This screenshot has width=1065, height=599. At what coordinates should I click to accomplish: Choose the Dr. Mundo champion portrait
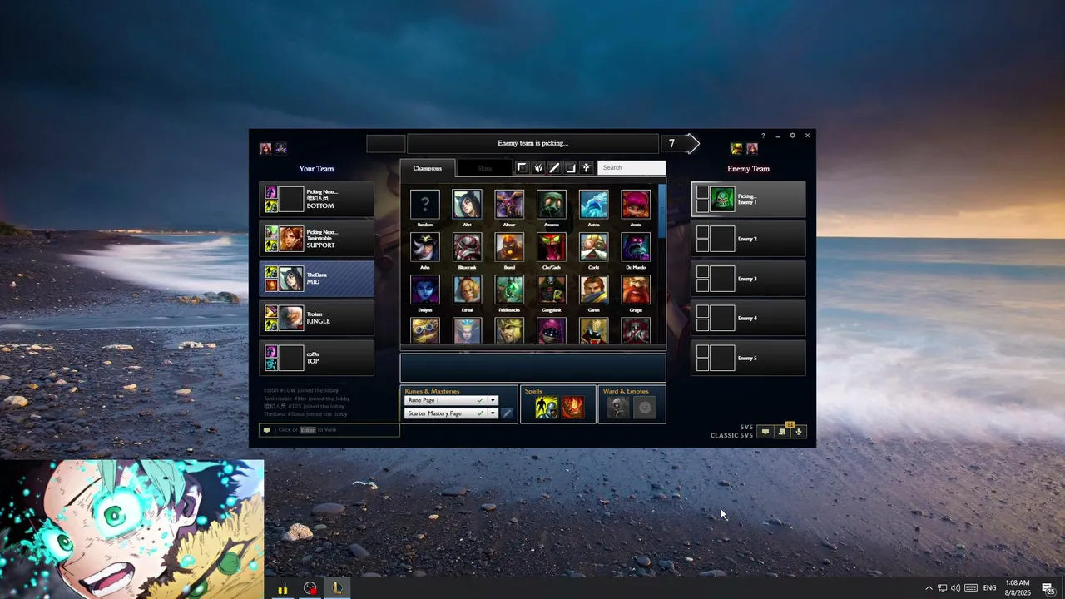point(636,247)
